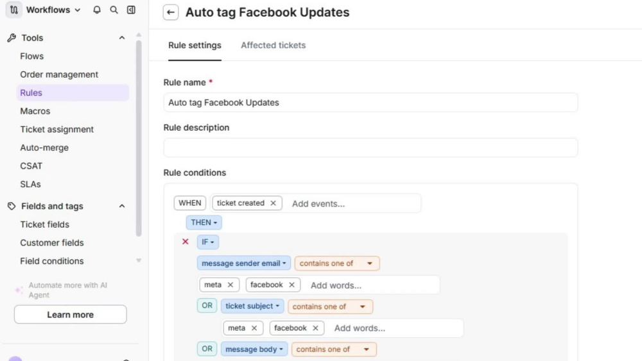642x361 pixels.
Task: Open Auto-merge in the sidebar
Action: [44, 147]
